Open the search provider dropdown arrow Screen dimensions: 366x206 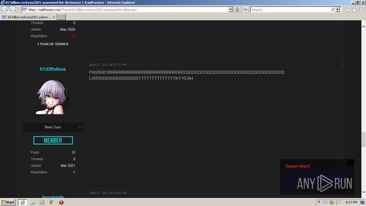338,9
